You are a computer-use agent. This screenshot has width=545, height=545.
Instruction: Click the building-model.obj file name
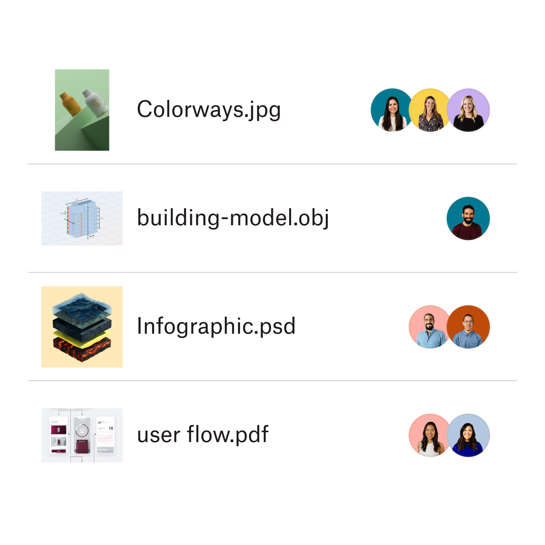233,218
